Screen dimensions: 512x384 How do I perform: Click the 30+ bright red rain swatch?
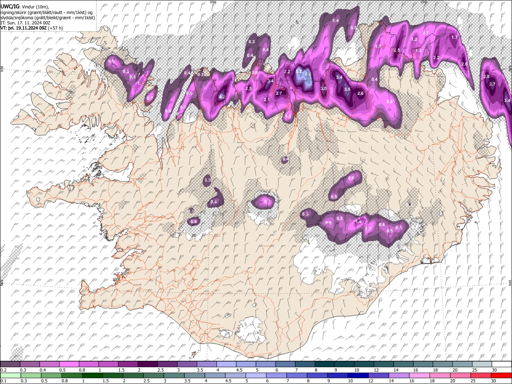[x=500, y=375]
